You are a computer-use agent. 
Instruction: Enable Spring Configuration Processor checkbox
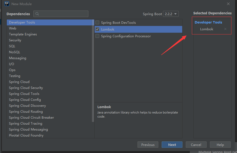(x=97, y=36)
